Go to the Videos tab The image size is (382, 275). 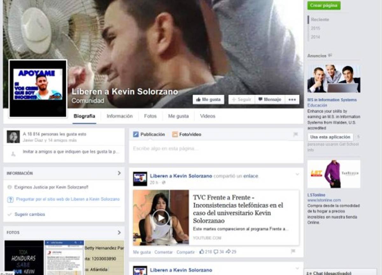(x=208, y=116)
